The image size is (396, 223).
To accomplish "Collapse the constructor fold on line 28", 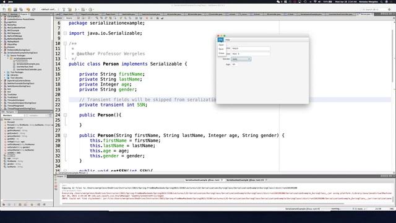I will [x=65, y=136].
